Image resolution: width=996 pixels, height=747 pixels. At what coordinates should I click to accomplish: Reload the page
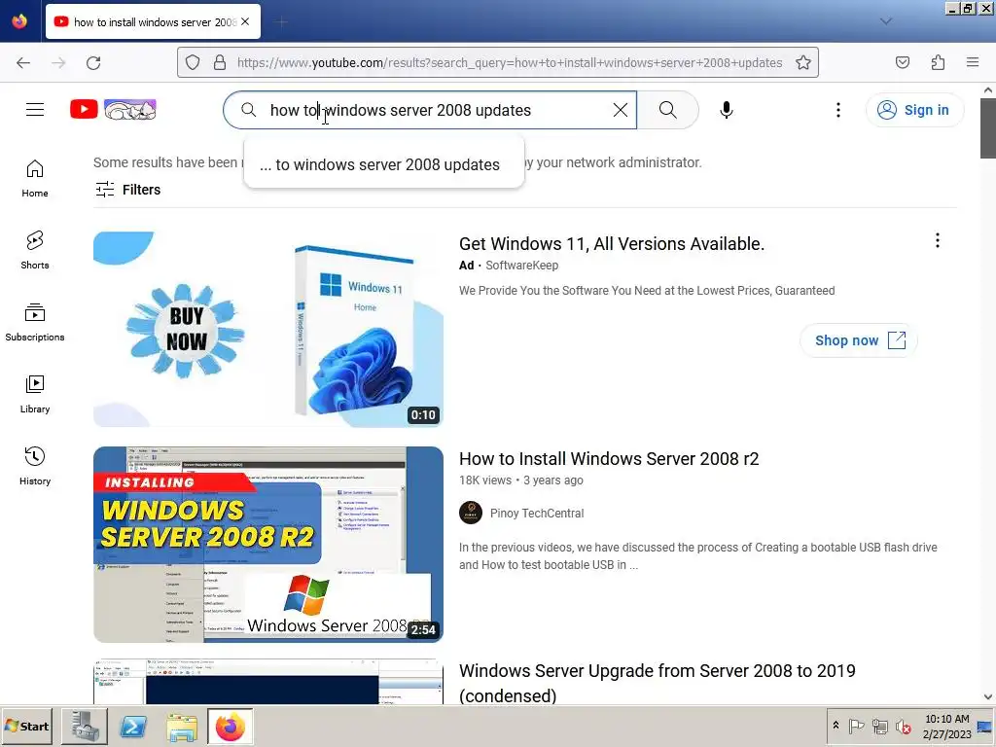click(x=93, y=62)
